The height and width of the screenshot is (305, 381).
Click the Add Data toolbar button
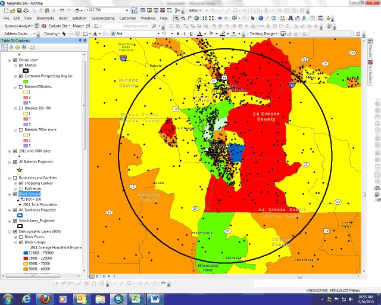(77, 11)
